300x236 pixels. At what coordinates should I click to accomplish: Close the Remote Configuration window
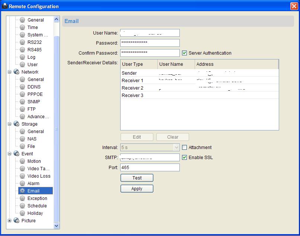coord(294,6)
